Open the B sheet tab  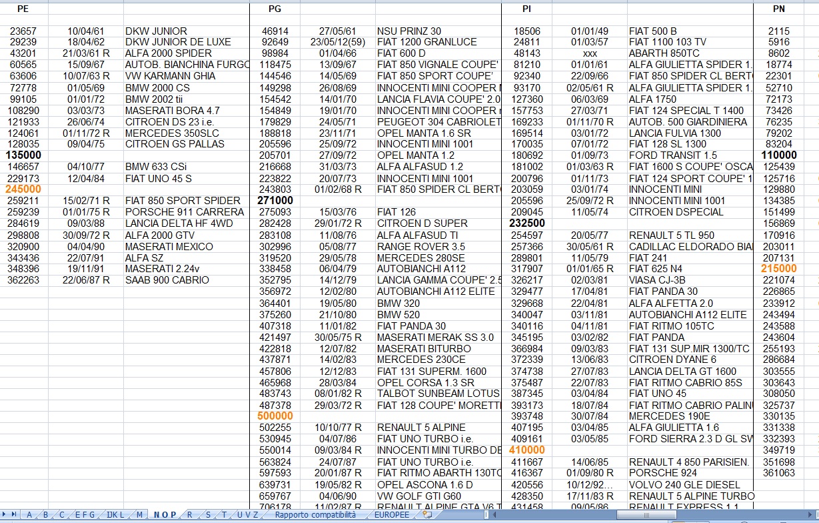(45, 514)
